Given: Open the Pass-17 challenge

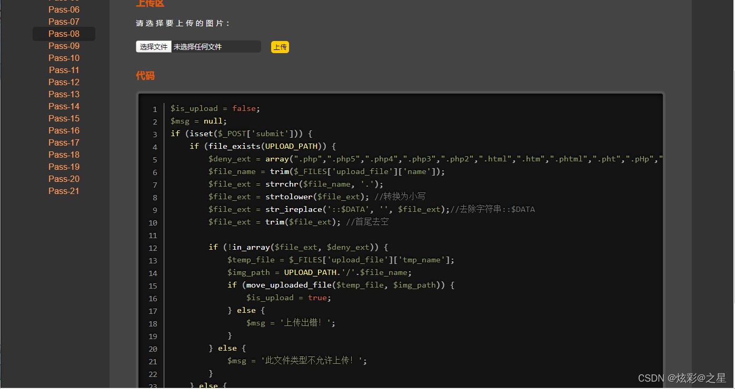Looking at the screenshot, I should point(64,142).
